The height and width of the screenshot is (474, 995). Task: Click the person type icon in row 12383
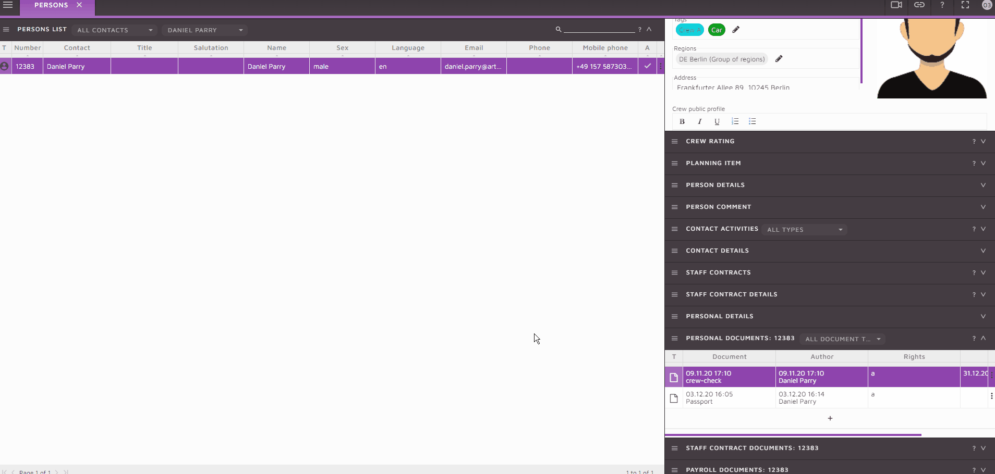5,67
